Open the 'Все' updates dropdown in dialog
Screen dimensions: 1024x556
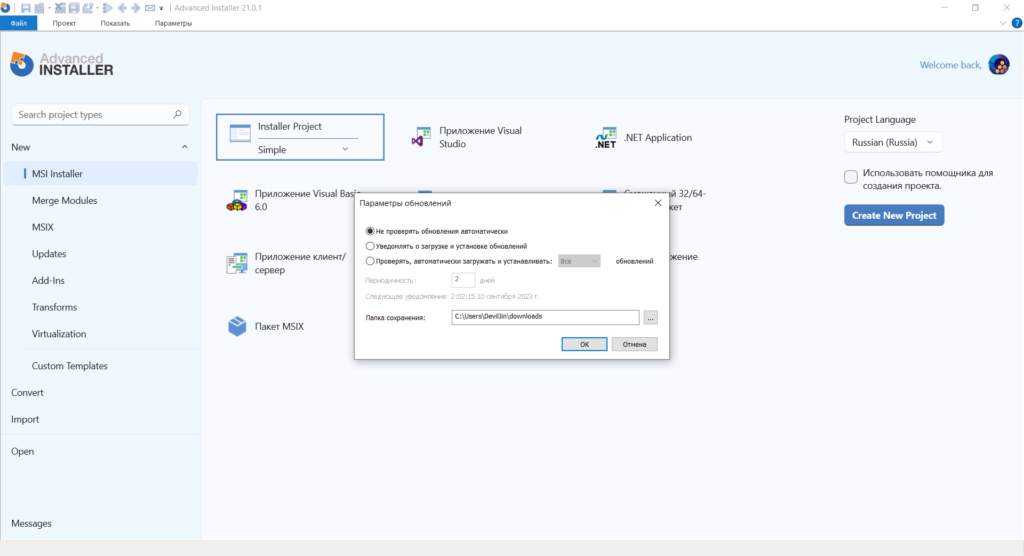point(579,261)
